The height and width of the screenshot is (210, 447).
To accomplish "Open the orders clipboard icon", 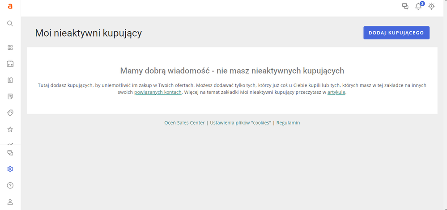I will coord(10,80).
